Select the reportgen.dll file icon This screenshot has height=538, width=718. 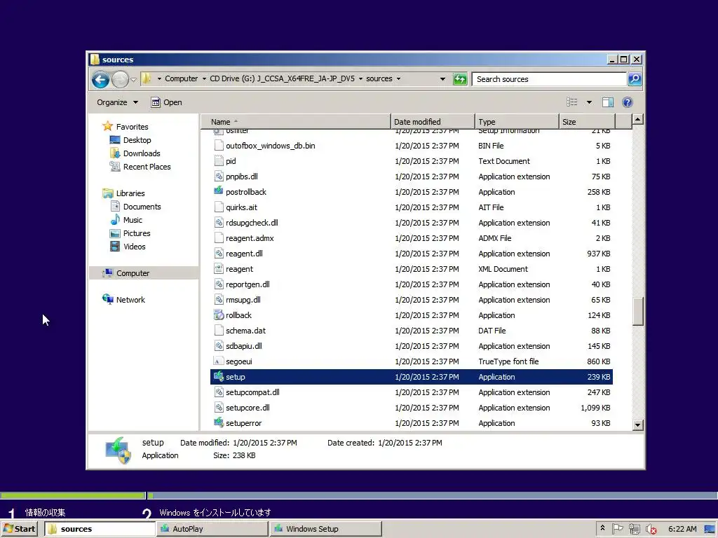219,284
